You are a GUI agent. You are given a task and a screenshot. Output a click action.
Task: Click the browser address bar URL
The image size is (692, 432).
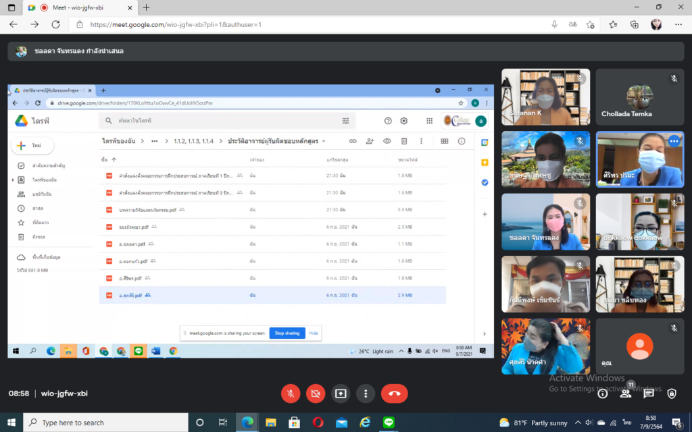tap(176, 24)
